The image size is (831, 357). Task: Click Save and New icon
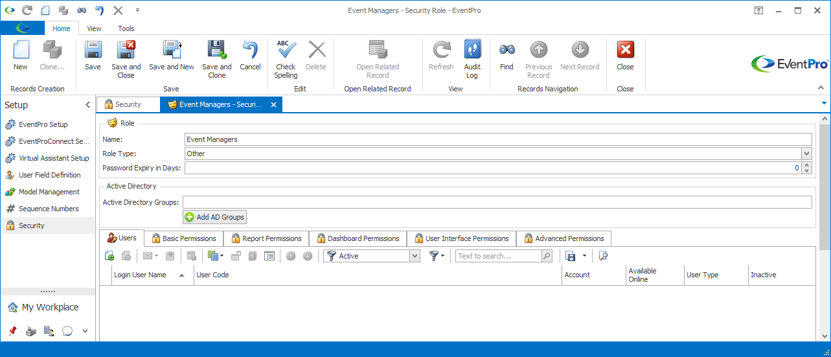[172, 50]
